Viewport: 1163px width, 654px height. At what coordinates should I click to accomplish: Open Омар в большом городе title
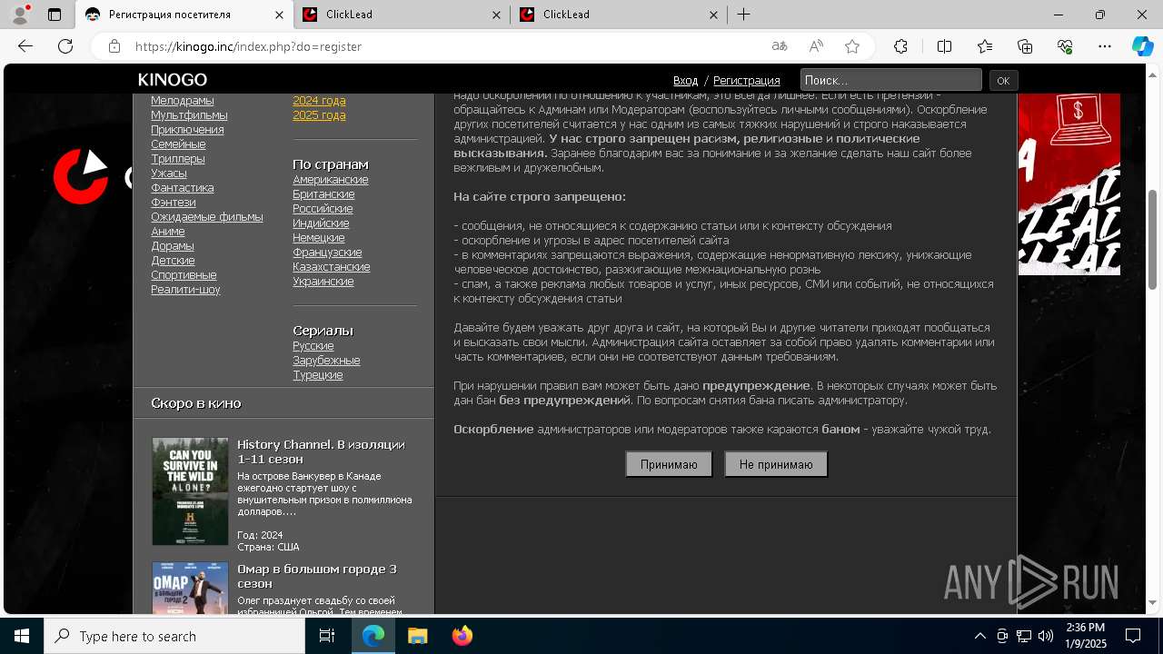click(317, 577)
